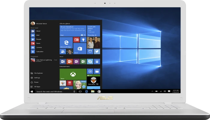Open the Skype tile in Work group

[x=90, y=61]
